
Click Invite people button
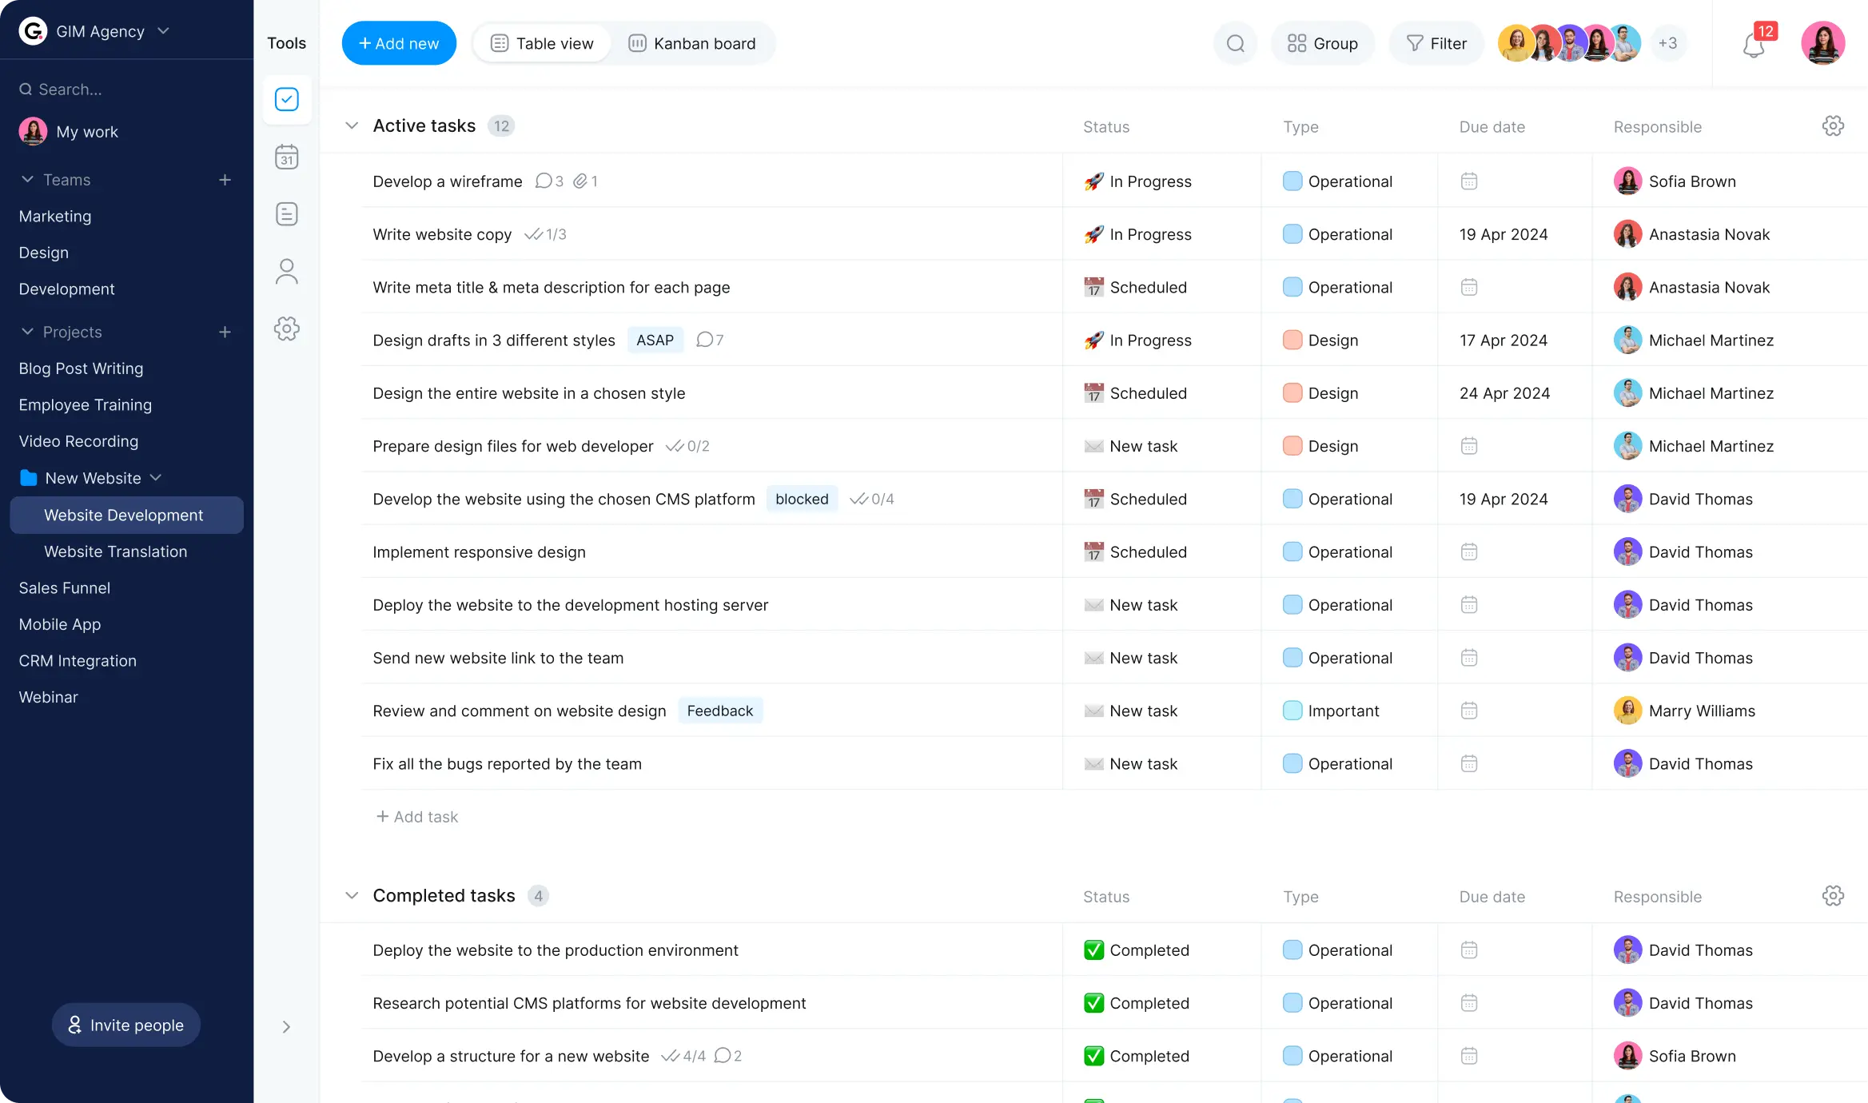point(126,1025)
